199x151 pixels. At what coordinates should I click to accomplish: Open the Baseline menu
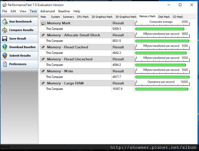pos(64,11)
